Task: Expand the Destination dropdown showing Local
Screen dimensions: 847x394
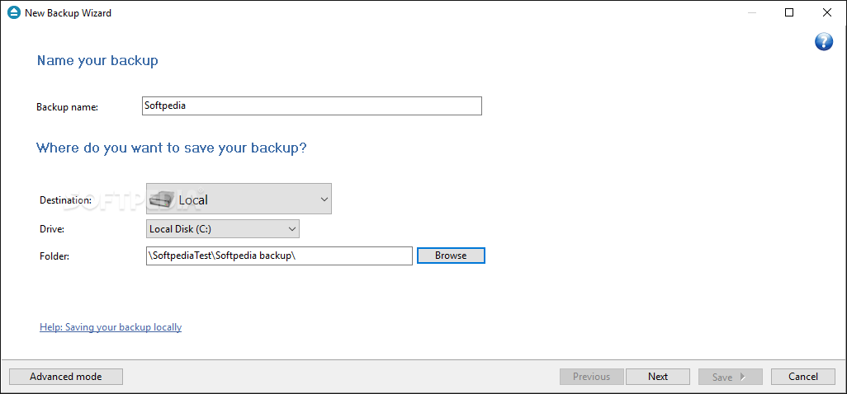Action: [239, 199]
